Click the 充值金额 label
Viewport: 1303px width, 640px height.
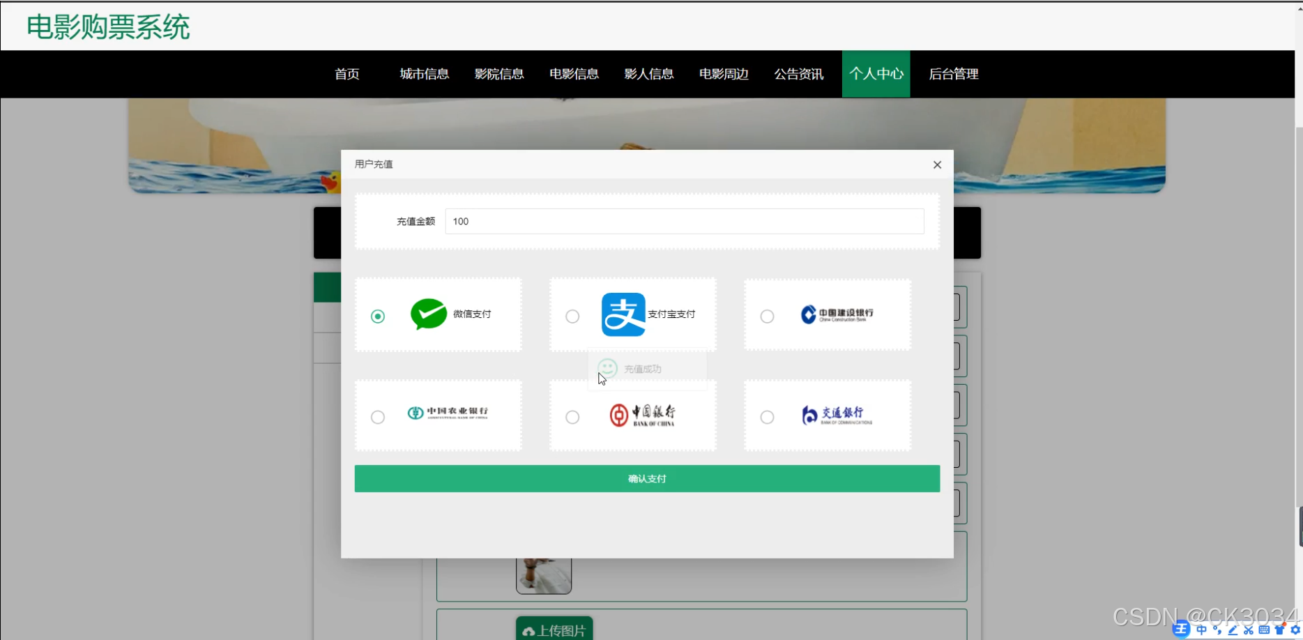coord(416,222)
